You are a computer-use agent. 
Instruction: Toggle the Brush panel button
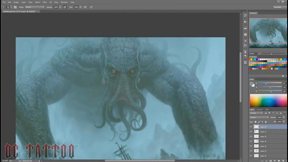click(x=15, y=7)
